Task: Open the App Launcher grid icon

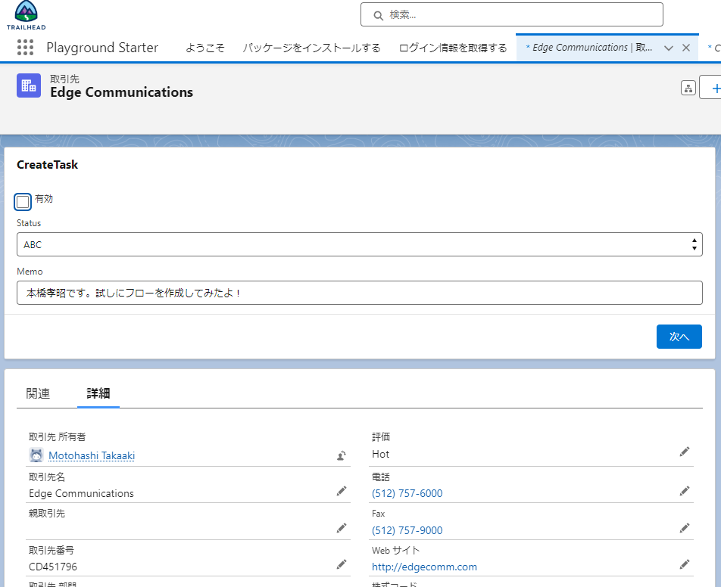Action: click(25, 48)
